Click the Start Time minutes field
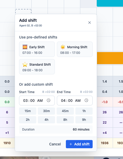The image size is (123, 159). 32,101
